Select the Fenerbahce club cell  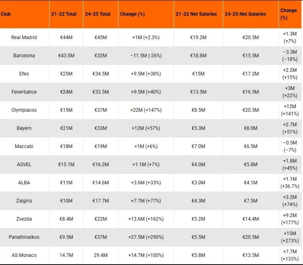(x=24, y=92)
